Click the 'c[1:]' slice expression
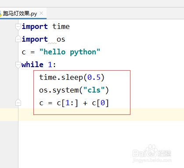 (67, 103)
